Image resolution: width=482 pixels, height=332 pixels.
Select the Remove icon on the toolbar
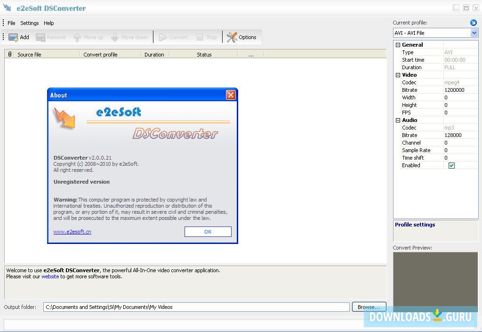pos(50,37)
